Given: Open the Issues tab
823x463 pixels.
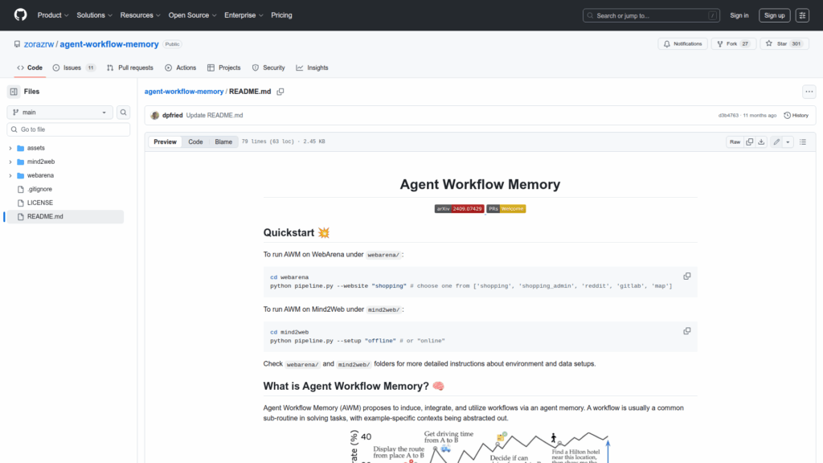Looking at the screenshot, I should point(74,68).
